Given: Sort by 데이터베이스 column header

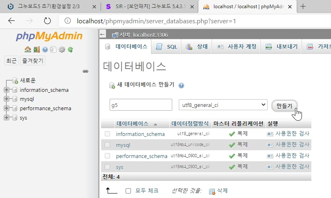Looking at the screenshot, I should [133, 124].
